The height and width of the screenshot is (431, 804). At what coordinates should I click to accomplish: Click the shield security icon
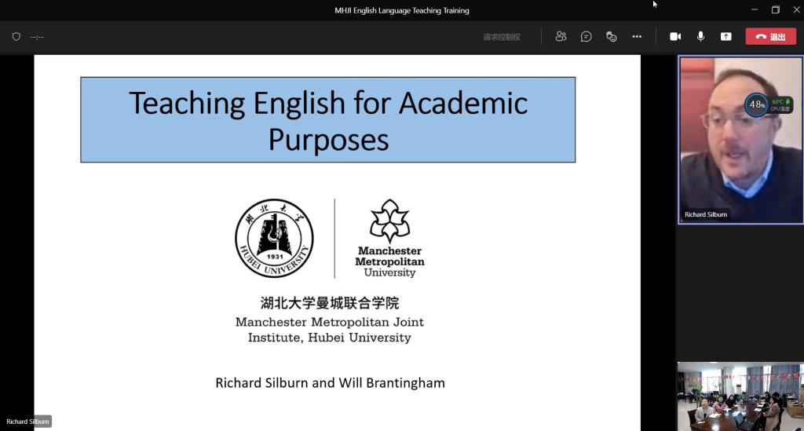[x=16, y=37]
